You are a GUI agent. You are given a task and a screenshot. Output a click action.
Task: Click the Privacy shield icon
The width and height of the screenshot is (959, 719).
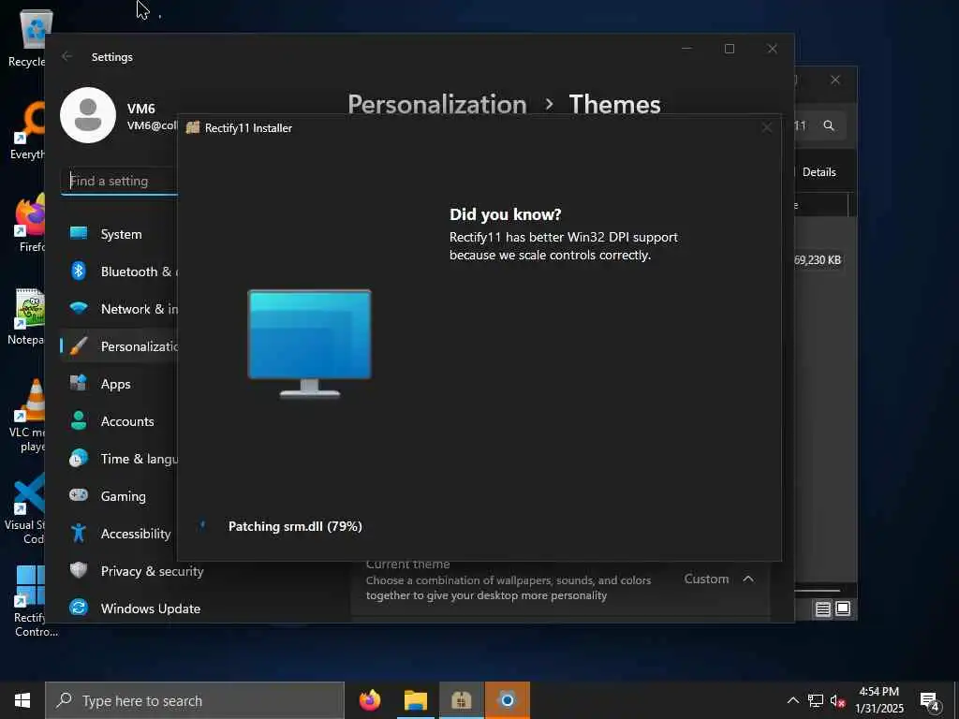click(x=79, y=570)
